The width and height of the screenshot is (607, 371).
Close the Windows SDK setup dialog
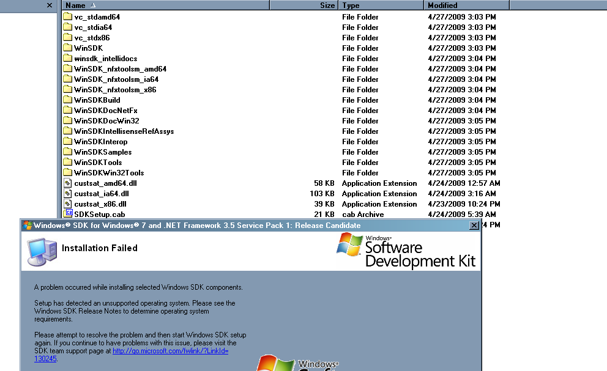pyautogui.click(x=474, y=226)
